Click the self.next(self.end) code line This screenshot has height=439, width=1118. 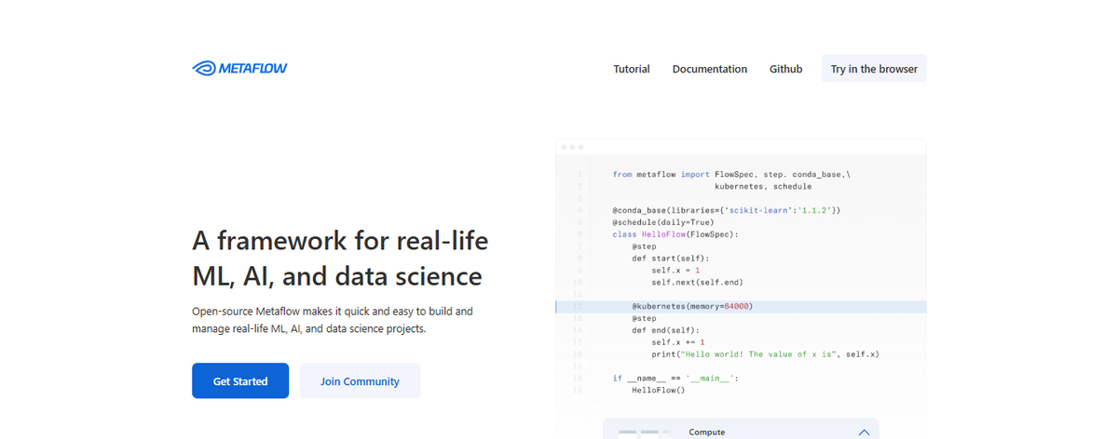[x=697, y=282]
